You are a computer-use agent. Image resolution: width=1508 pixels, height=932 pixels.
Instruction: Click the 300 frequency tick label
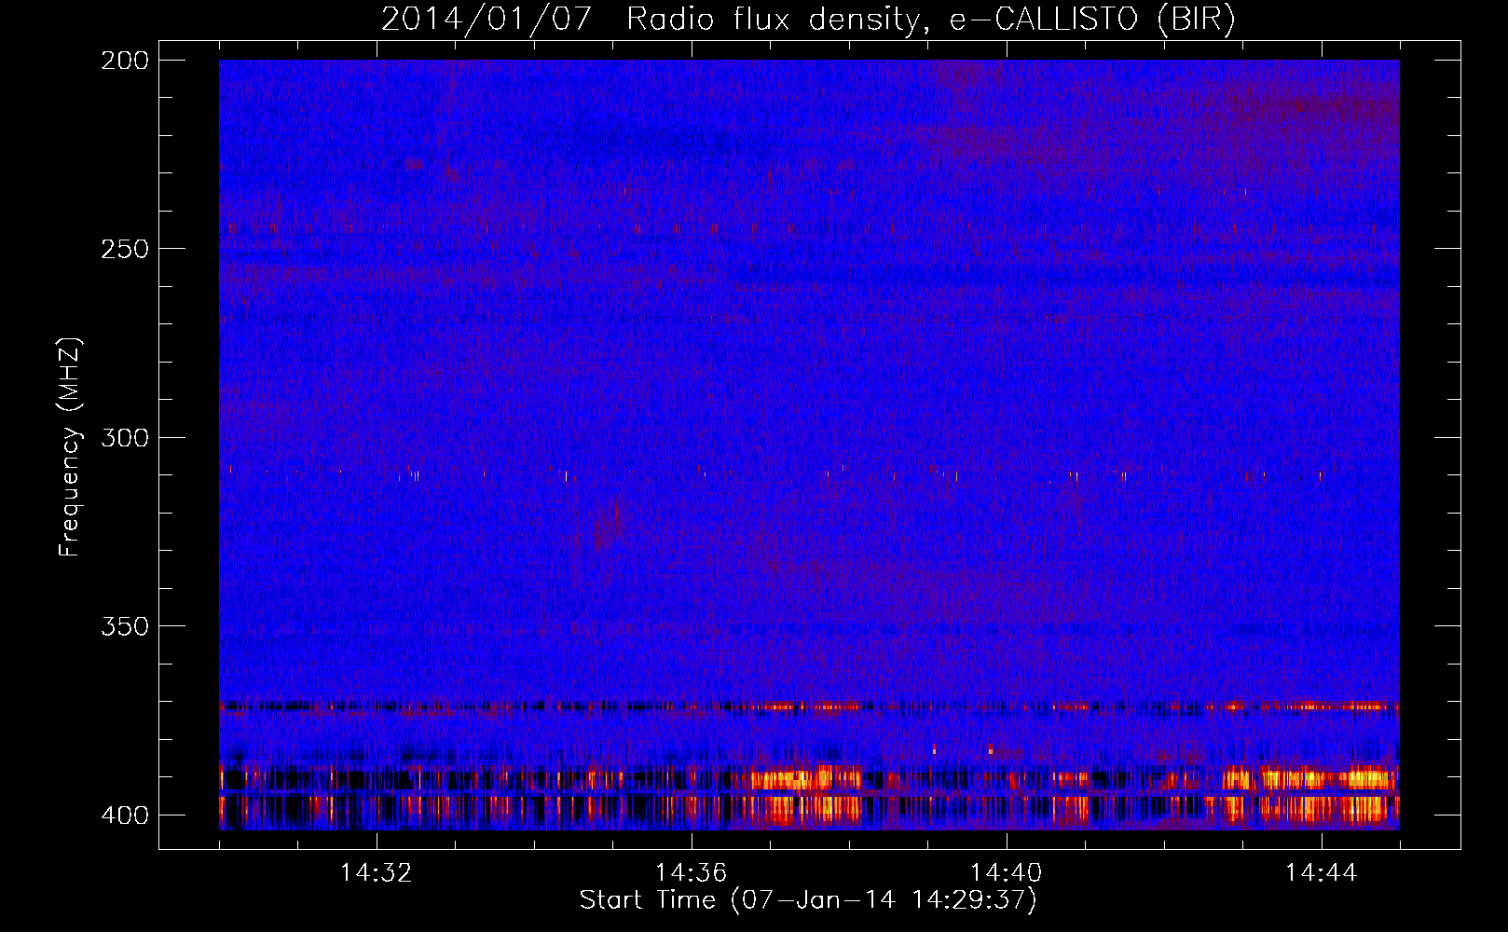pos(124,438)
